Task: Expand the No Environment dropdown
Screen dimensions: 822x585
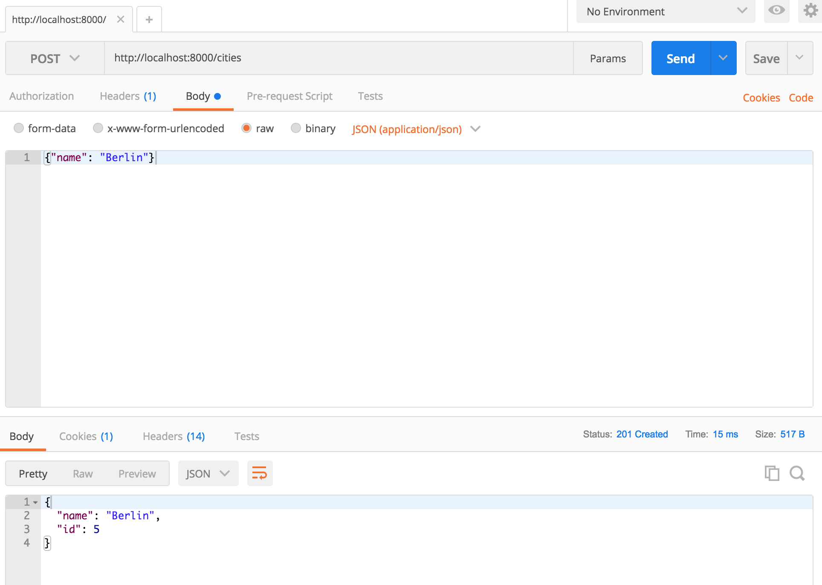Action: tap(665, 12)
